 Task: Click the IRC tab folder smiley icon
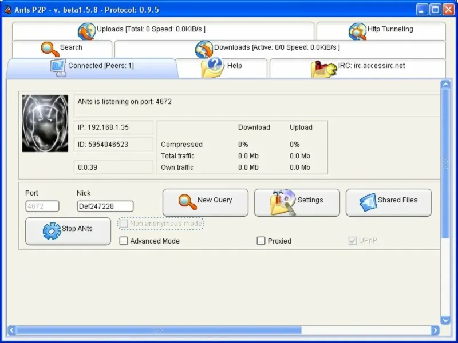click(x=323, y=69)
